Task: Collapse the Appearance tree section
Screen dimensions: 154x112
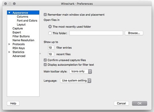Action: tap(9, 13)
